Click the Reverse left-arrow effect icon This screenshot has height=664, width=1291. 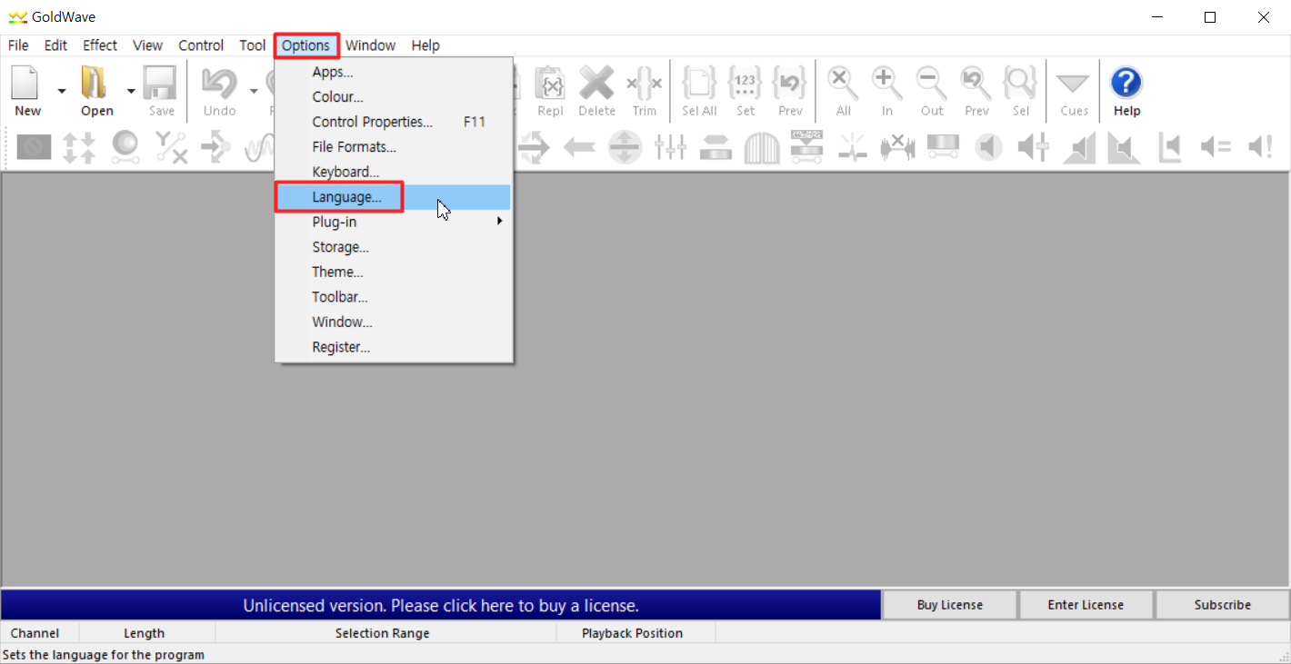point(579,147)
